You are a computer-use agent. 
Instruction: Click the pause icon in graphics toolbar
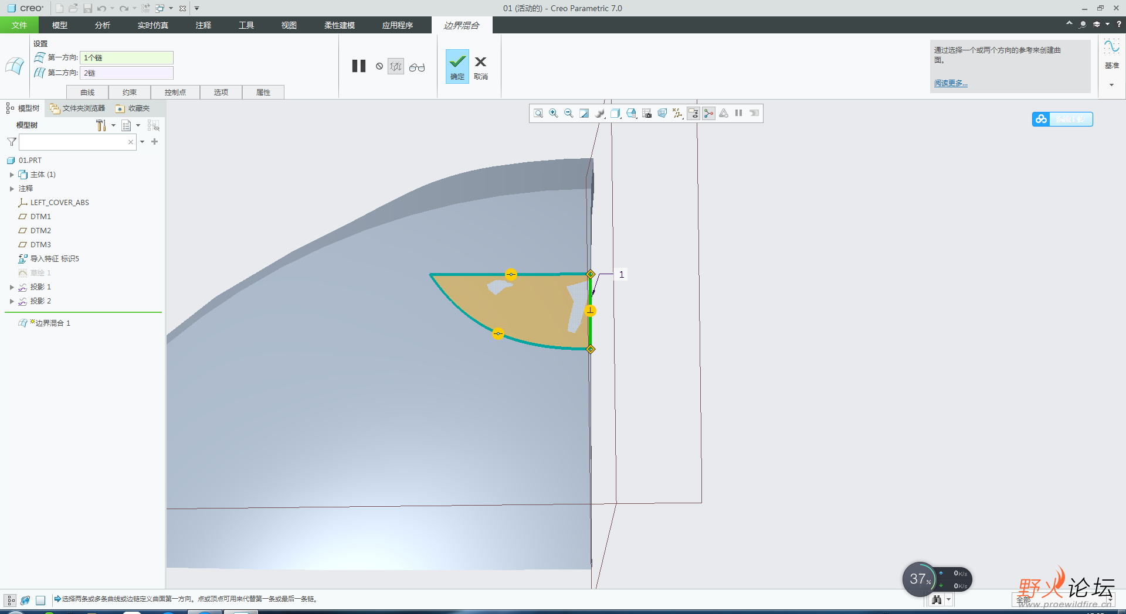[739, 114]
